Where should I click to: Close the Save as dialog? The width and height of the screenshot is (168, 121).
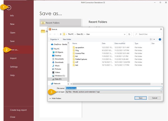pos(161,29)
